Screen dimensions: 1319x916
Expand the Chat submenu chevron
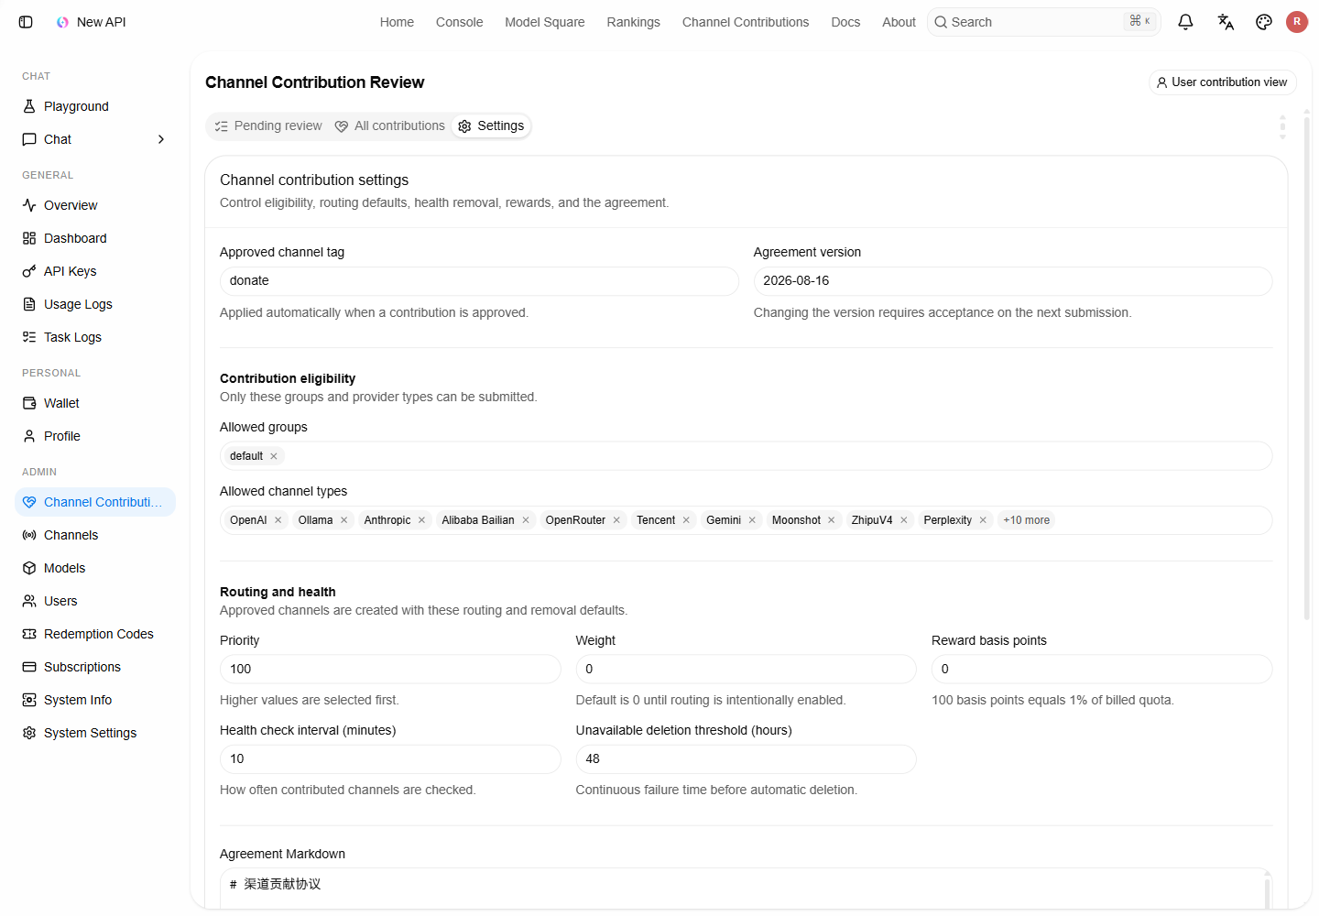click(x=161, y=139)
